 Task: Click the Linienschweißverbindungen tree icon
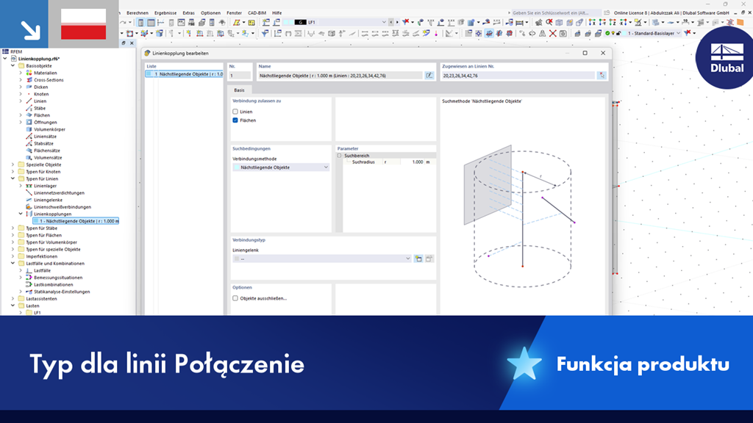click(x=29, y=206)
